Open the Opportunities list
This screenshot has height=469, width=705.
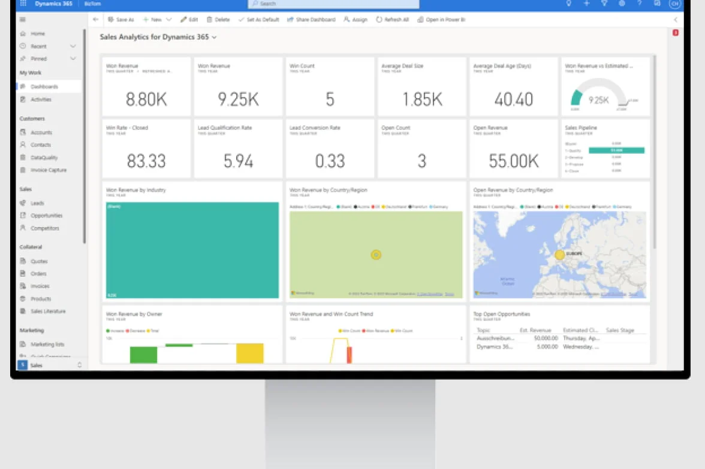46,215
